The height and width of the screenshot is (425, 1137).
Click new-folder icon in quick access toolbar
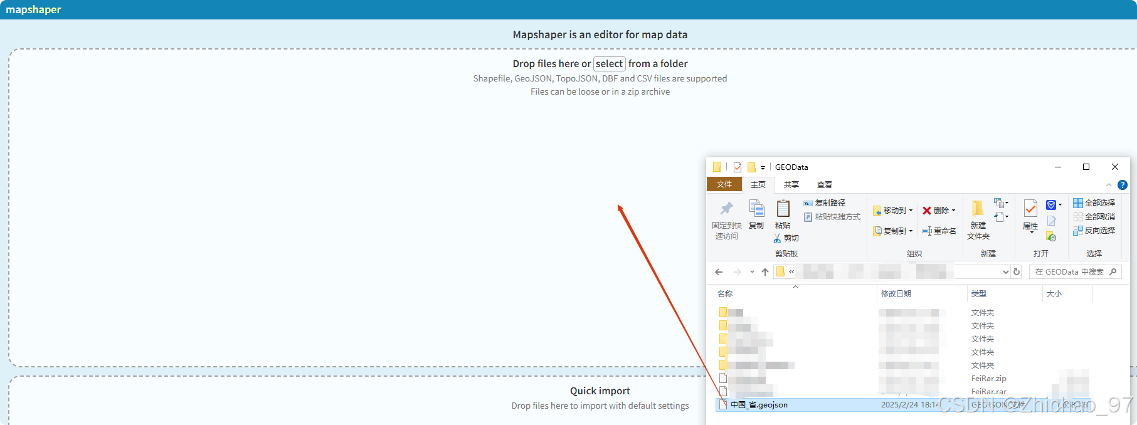click(751, 167)
